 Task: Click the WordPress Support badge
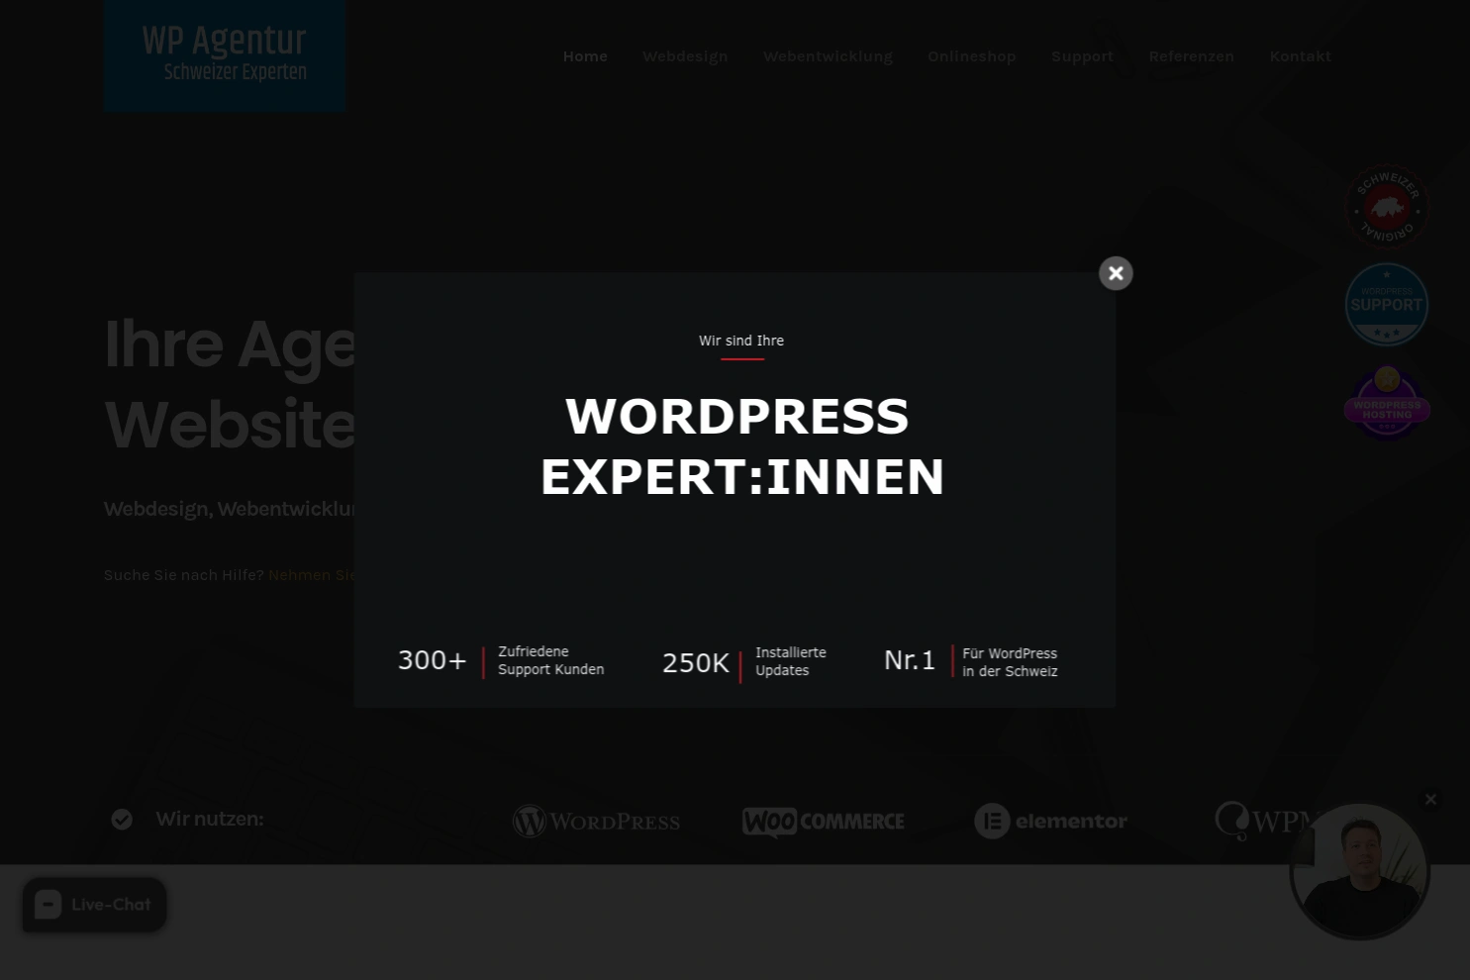(1387, 304)
